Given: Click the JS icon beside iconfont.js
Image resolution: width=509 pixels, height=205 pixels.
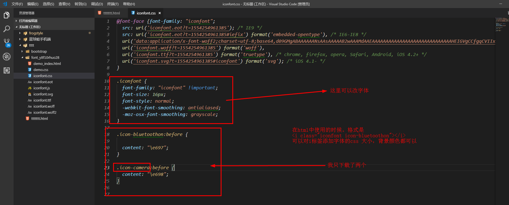Looking at the screenshot, I should 30,88.
